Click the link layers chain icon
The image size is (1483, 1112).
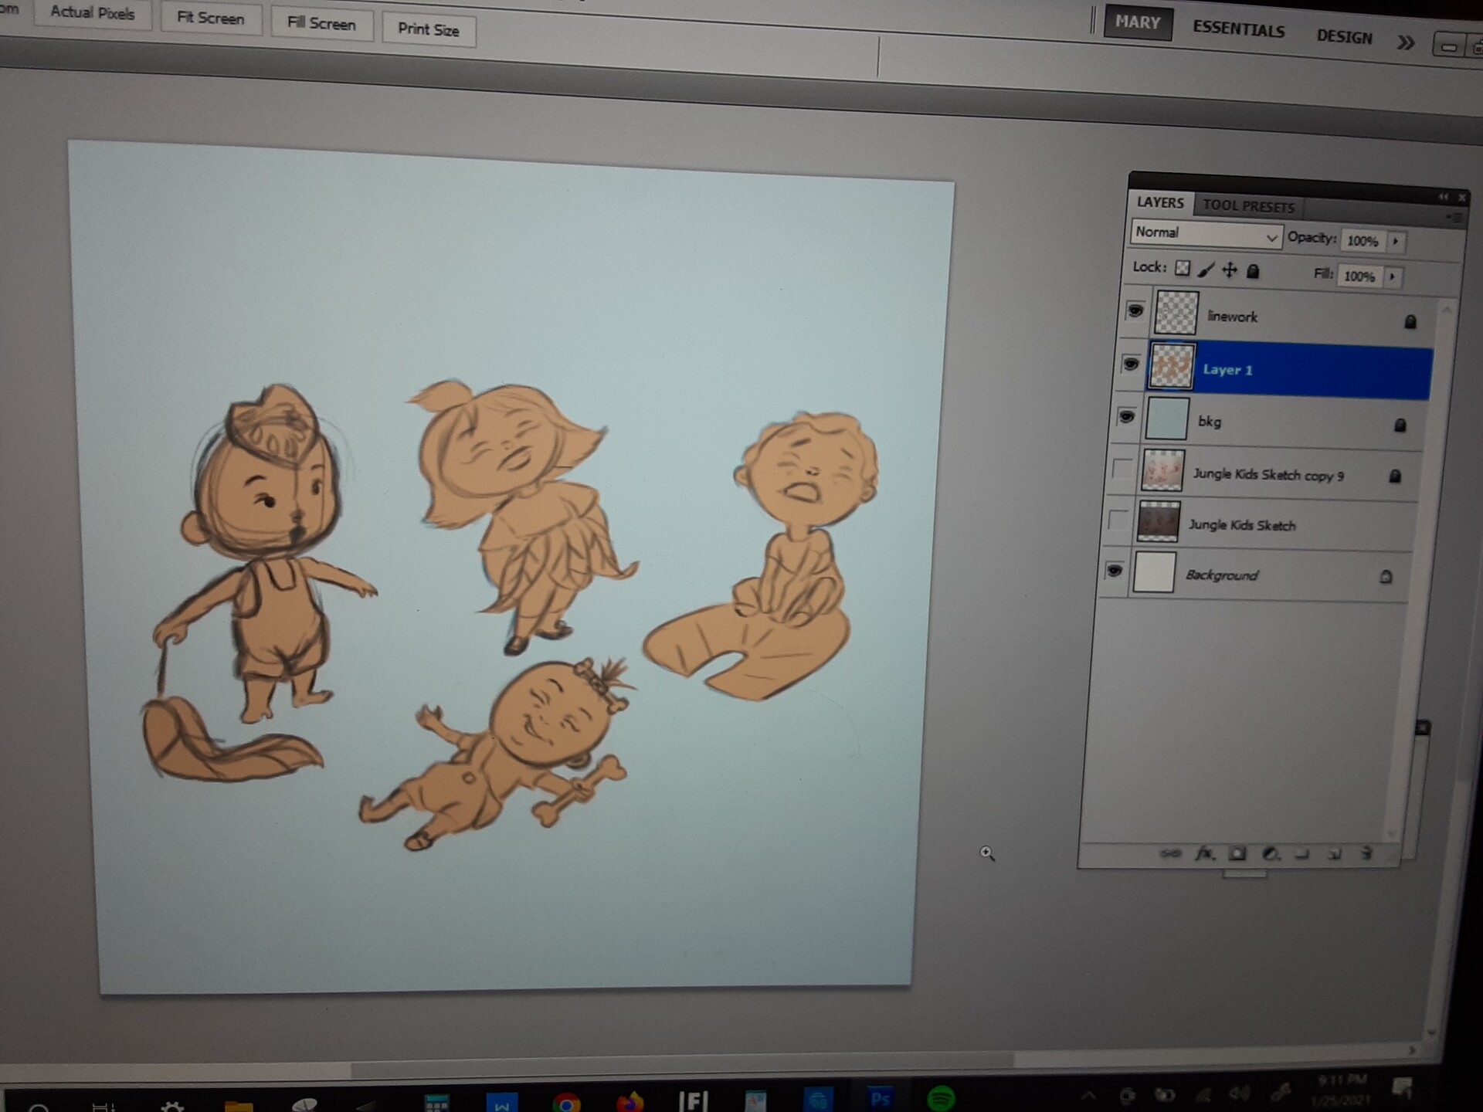[1170, 853]
